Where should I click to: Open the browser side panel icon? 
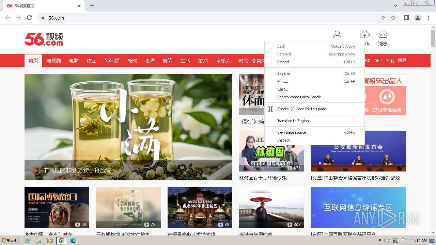pyautogui.click(x=406, y=18)
